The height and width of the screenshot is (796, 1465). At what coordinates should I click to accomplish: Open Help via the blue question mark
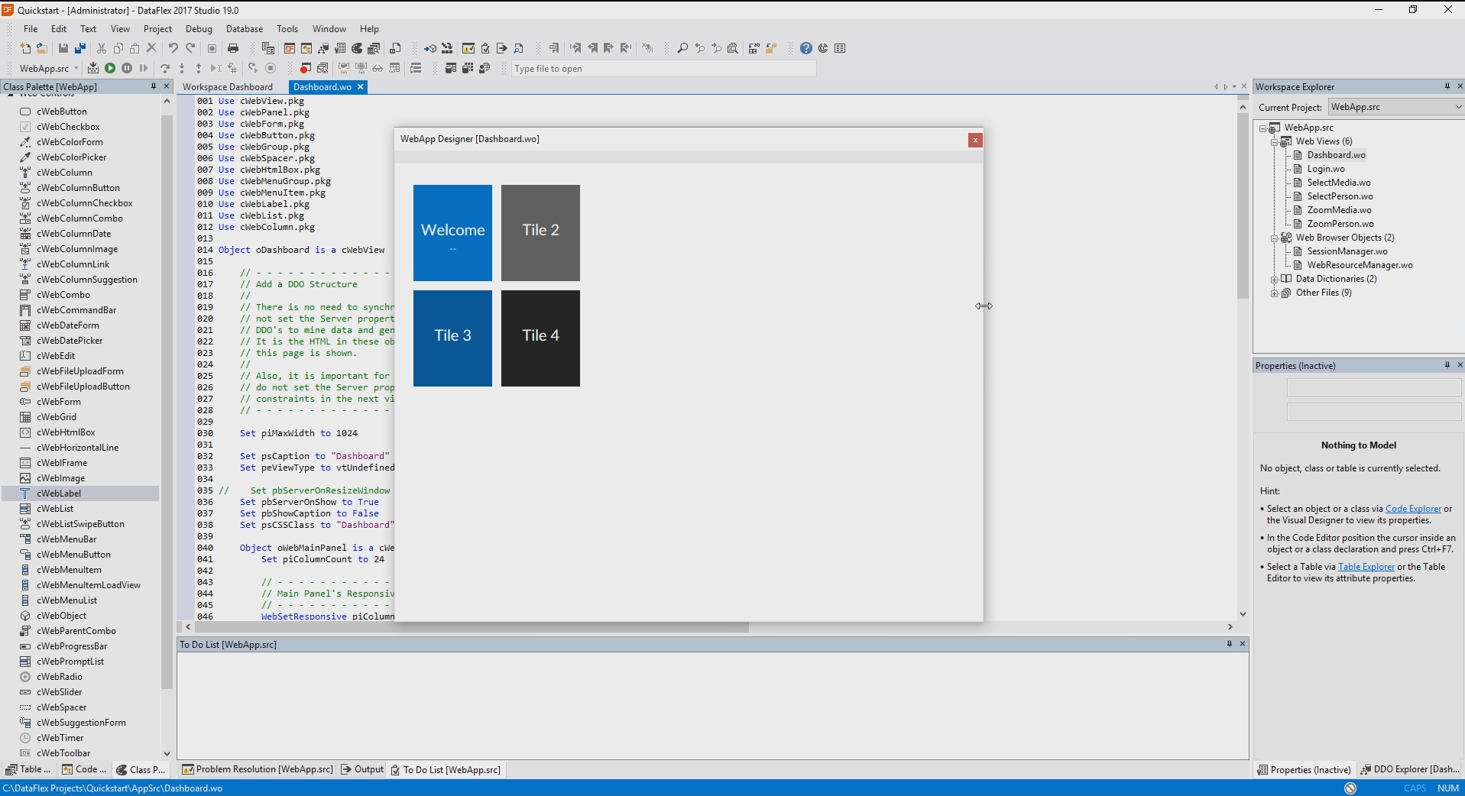pyautogui.click(x=805, y=48)
